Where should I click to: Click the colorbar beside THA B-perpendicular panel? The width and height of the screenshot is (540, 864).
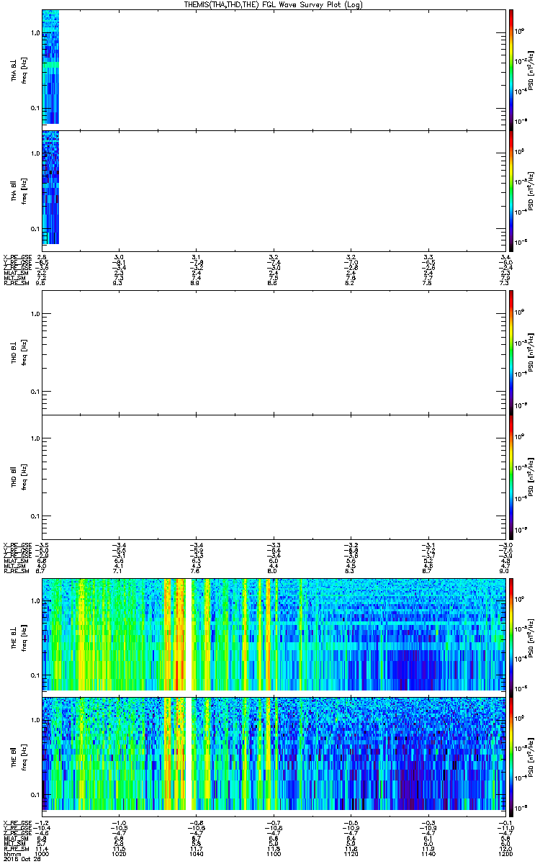pos(510,69)
